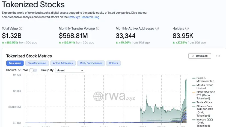Viewport: 226px width, 127px height.
Task: Toggle SPDR S&P 500 ETF legend entry
Action: click(204, 95)
